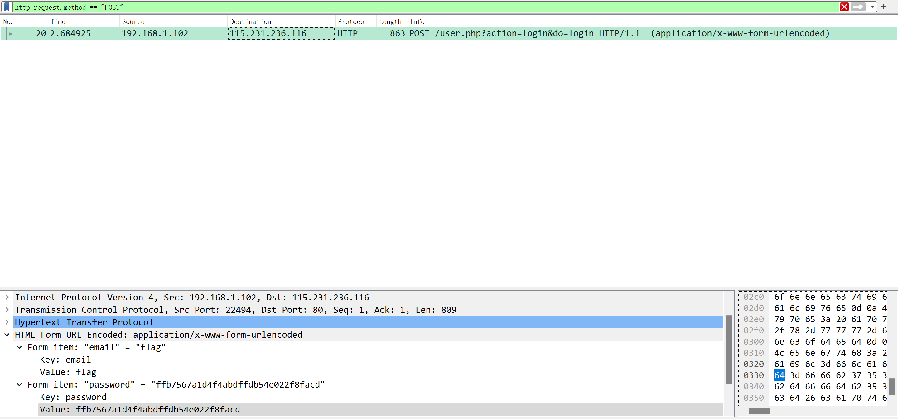
Task: Select Value ffb7567a1d4f4abdffdb54e022f8facd line
Action: point(381,410)
